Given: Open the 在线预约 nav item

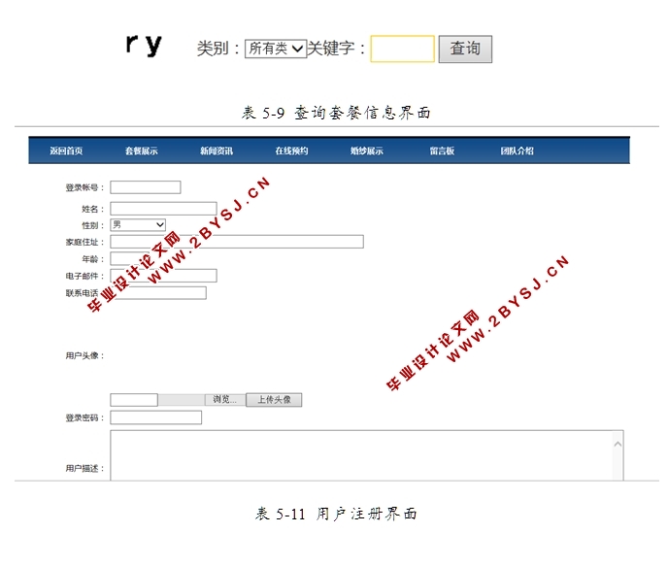Looking at the screenshot, I should pos(291,150).
